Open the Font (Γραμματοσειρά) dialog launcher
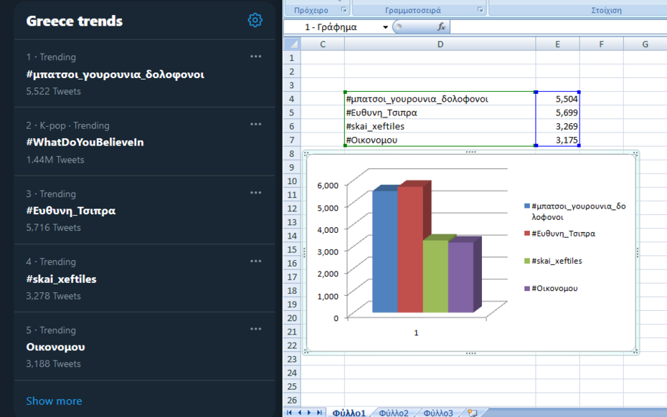 480,10
